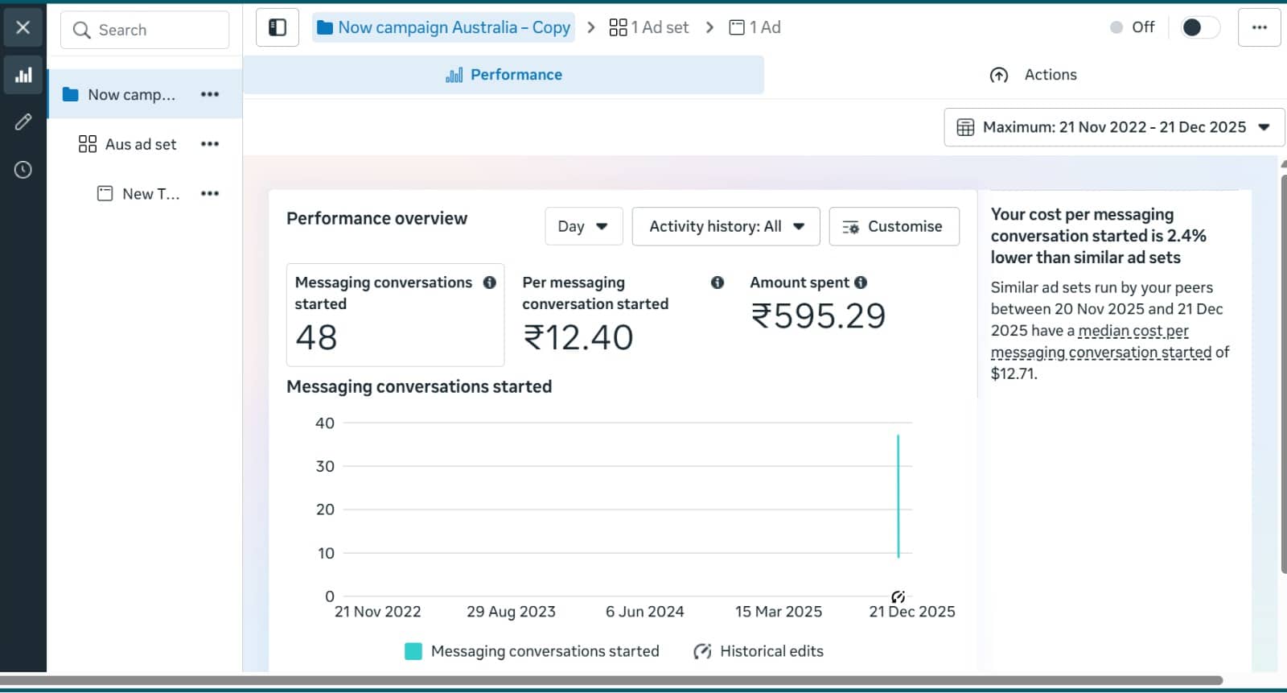Open the Maximum date range picker
This screenshot has height=693, width=1287.
coord(1113,127)
